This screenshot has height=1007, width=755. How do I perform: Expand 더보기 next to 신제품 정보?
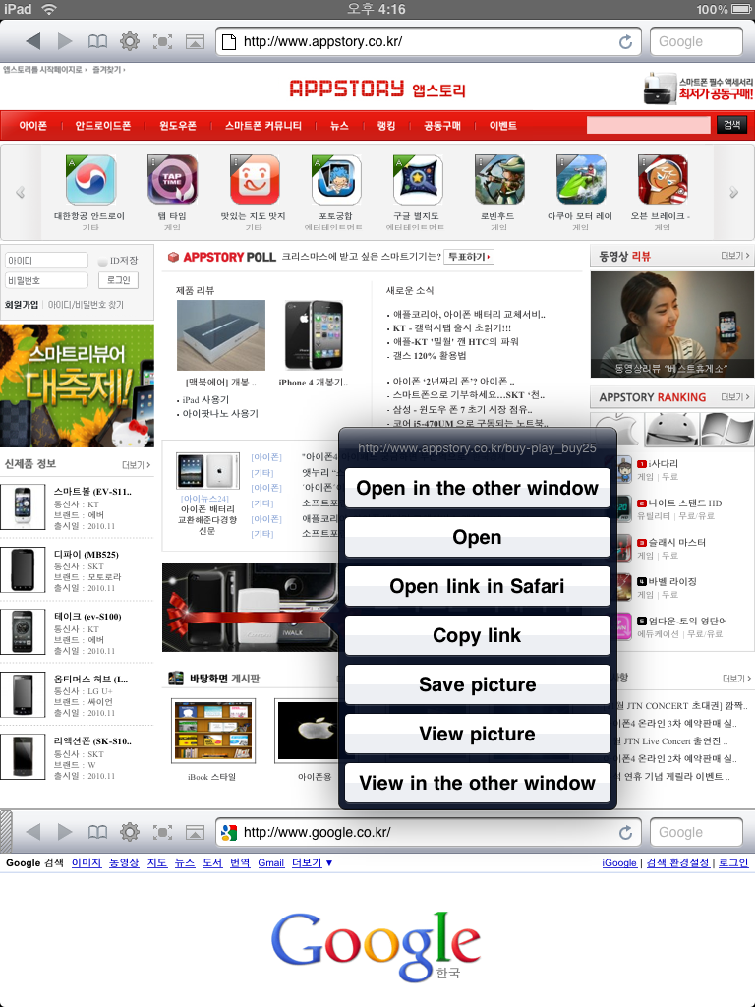click(136, 464)
